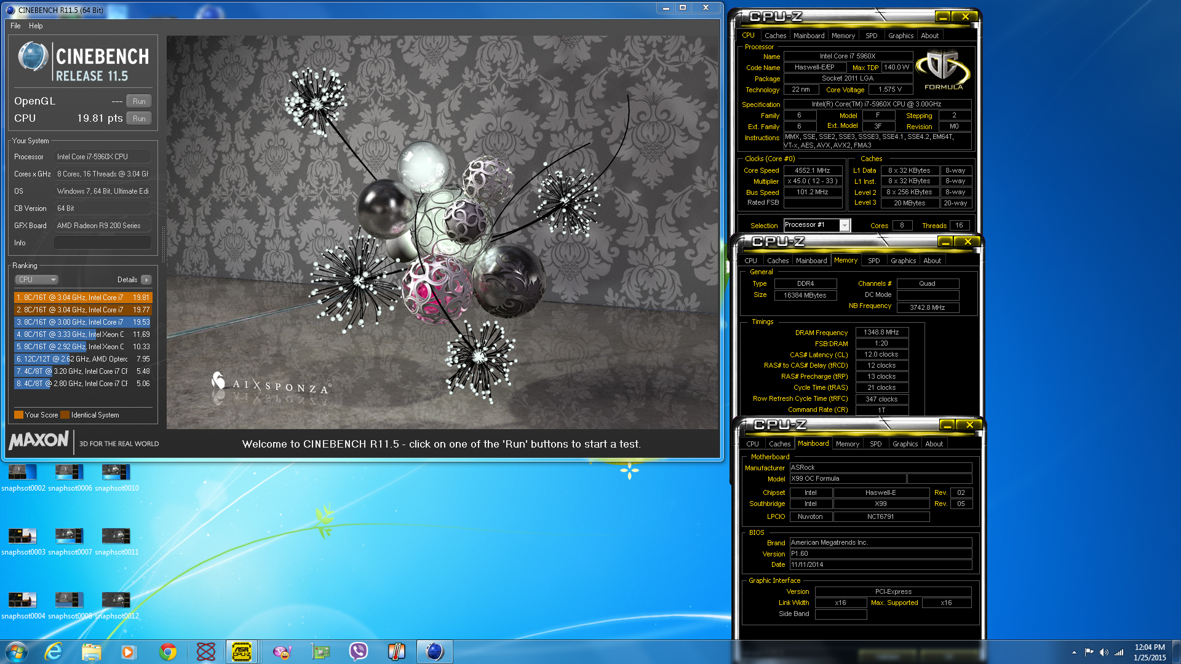Switch to Graphics tab in CPU-Z timings window
The image size is (1181, 664).
click(903, 261)
